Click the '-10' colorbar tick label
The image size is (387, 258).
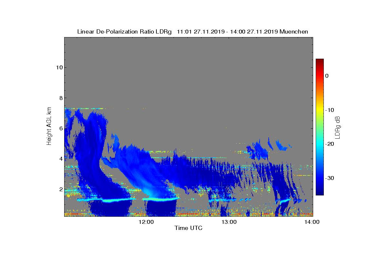[330, 110]
